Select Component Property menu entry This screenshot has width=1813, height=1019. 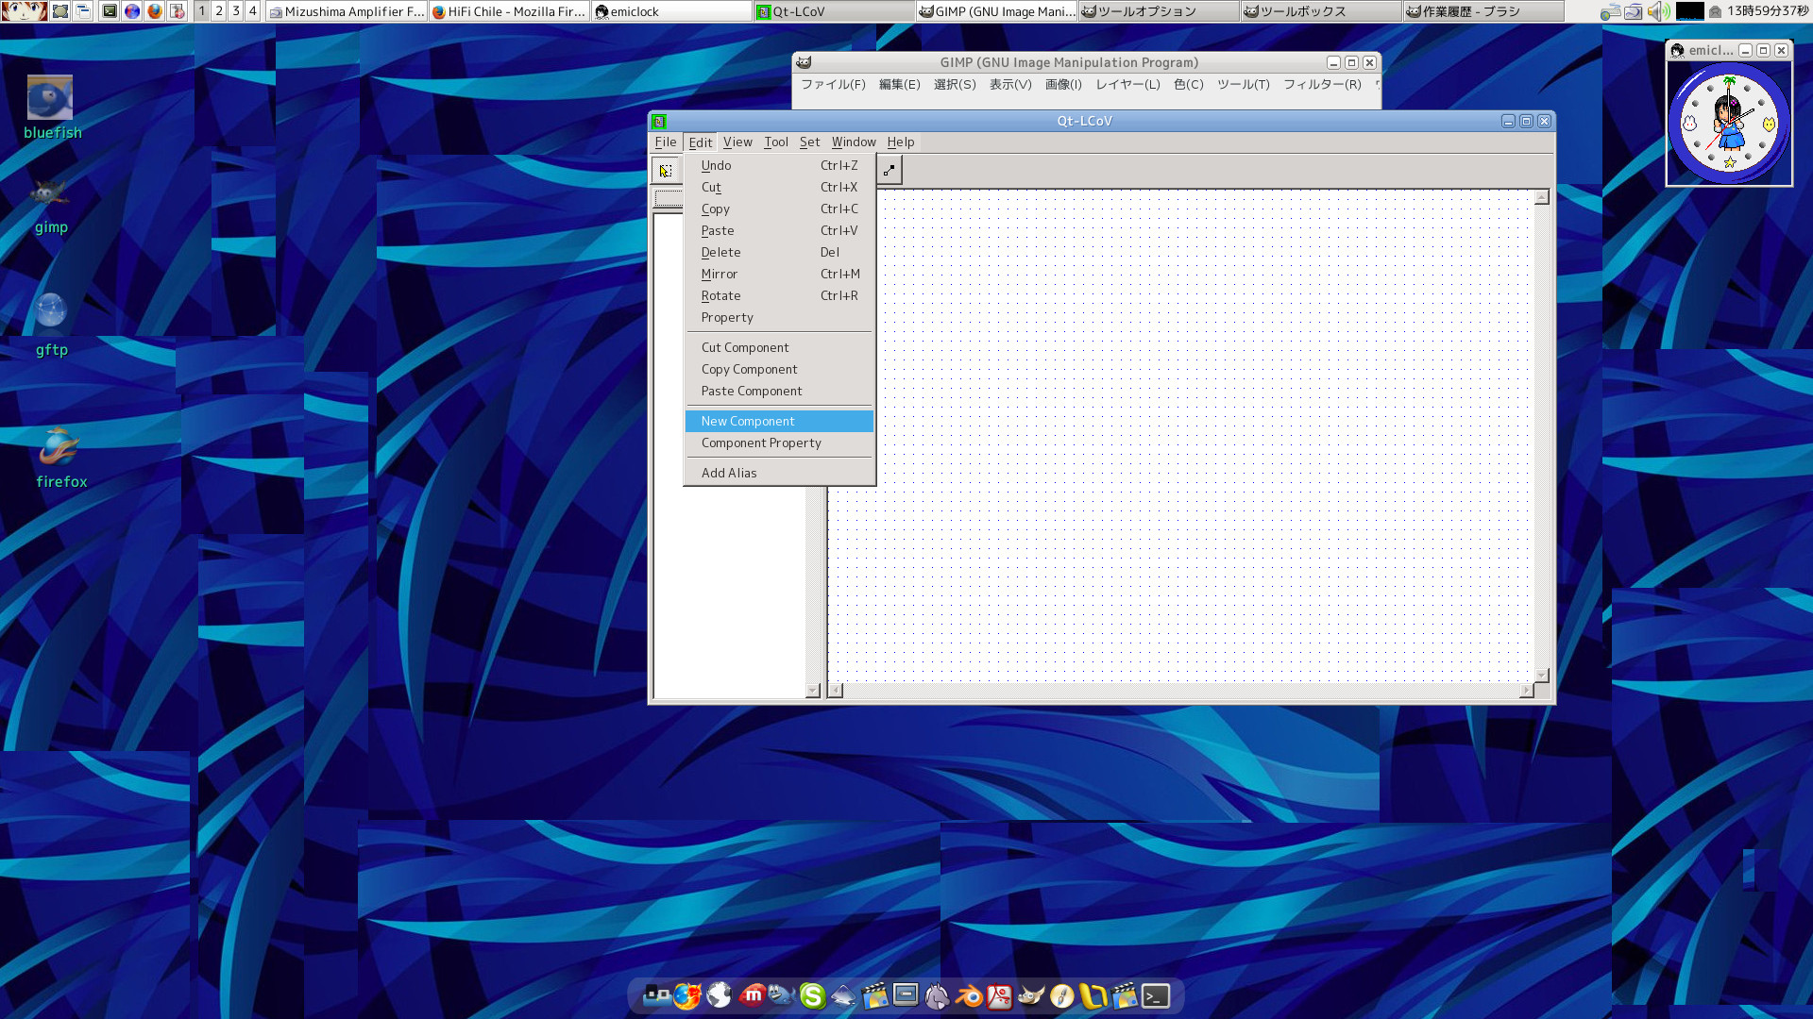[761, 443]
